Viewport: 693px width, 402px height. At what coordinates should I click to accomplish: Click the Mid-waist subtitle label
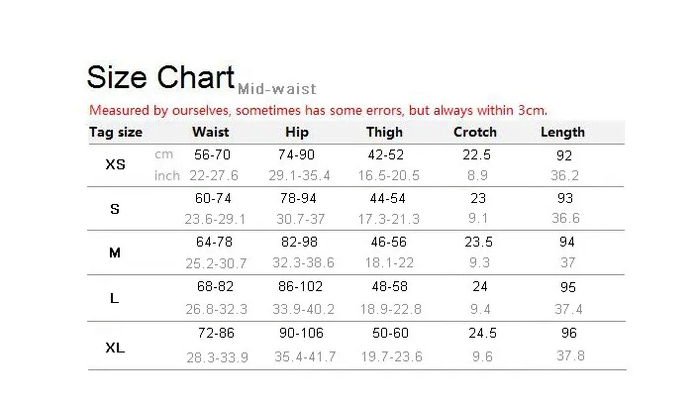[277, 89]
